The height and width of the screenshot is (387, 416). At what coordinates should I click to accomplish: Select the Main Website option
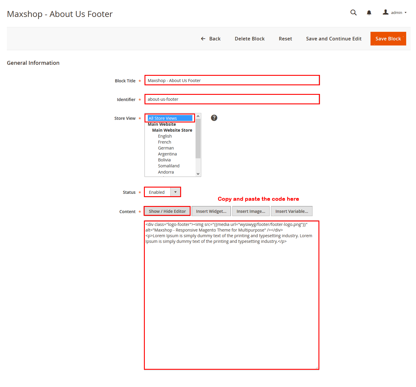pos(162,124)
